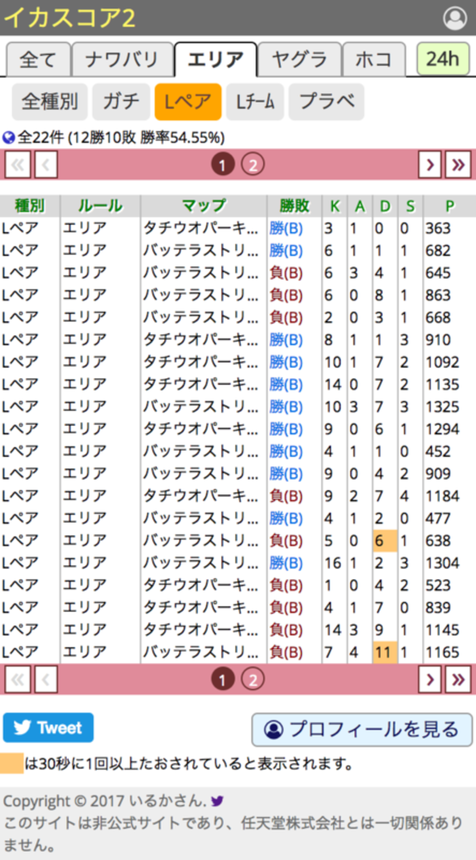Screen dimensions: 476x860
Task: Click the Tweet button
Action: point(48,727)
